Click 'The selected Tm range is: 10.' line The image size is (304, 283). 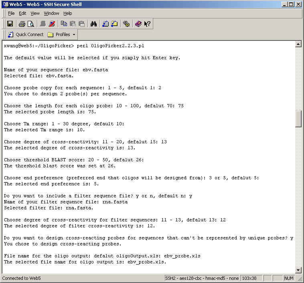click(x=44, y=130)
